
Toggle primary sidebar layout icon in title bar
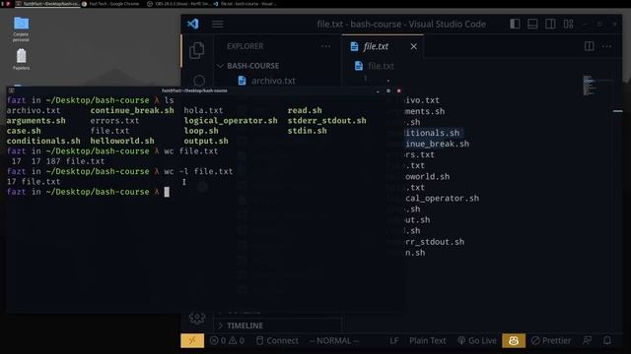coord(515,24)
